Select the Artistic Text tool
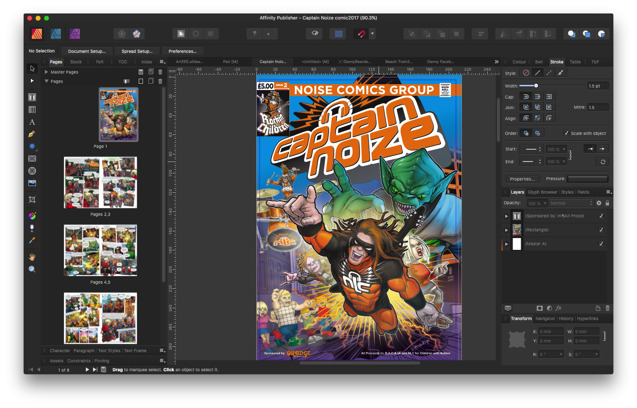Screen dimensions: 637x408 [x=32, y=122]
